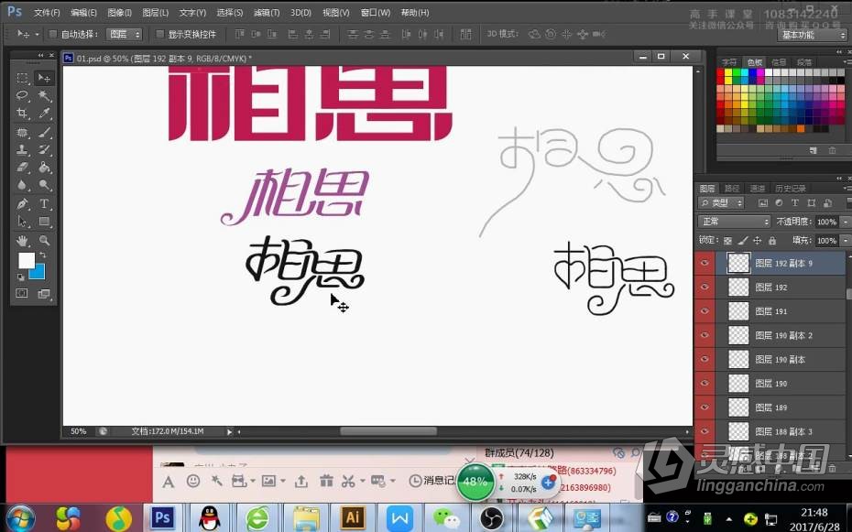Select the Dodge tool

point(44,185)
